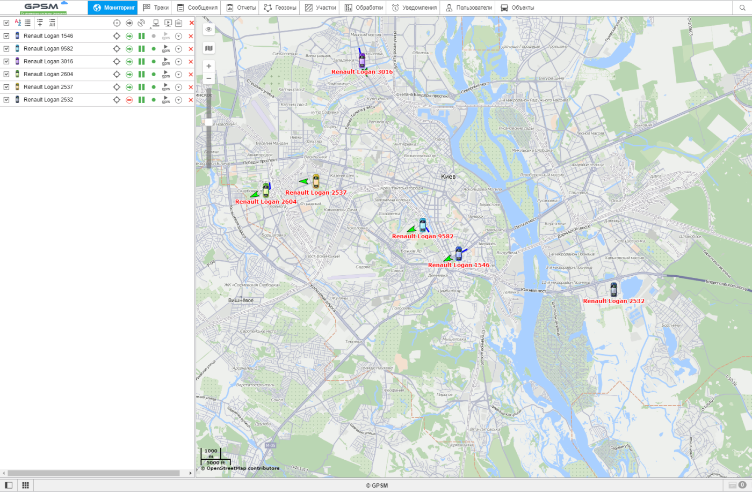Viewport: 752px width, 493px height.
Task: Click red stop icon for Renault Logan 2532
Action: click(x=129, y=100)
